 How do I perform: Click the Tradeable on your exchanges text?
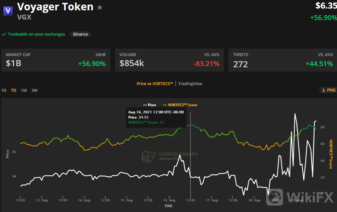(36, 34)
